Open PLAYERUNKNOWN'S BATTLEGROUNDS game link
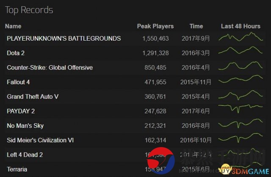The height and width of the screenshot is (177, 271). click(64, 39)
